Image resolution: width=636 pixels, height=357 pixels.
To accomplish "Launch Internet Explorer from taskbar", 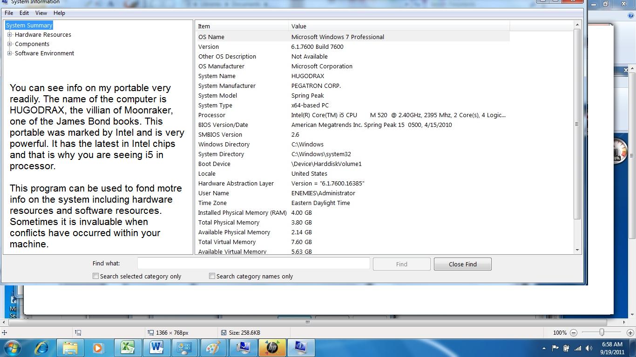I will pos(42,347).
